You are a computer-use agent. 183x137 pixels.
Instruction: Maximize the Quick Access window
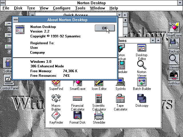tap(125, 15)
